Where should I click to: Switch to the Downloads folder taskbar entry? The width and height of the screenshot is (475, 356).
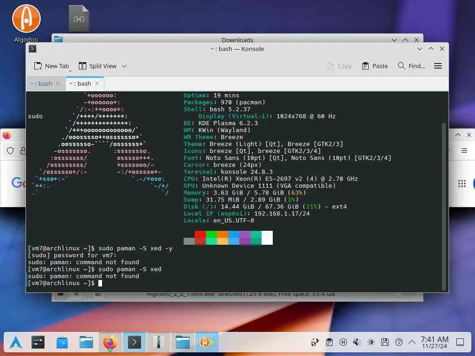pyautogui.click(x=183, y=343)
